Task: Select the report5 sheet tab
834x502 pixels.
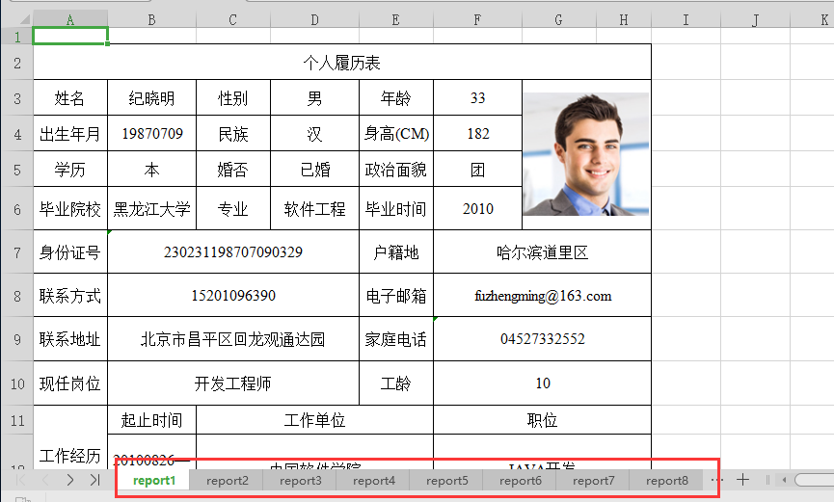Action: click(447, 480)
